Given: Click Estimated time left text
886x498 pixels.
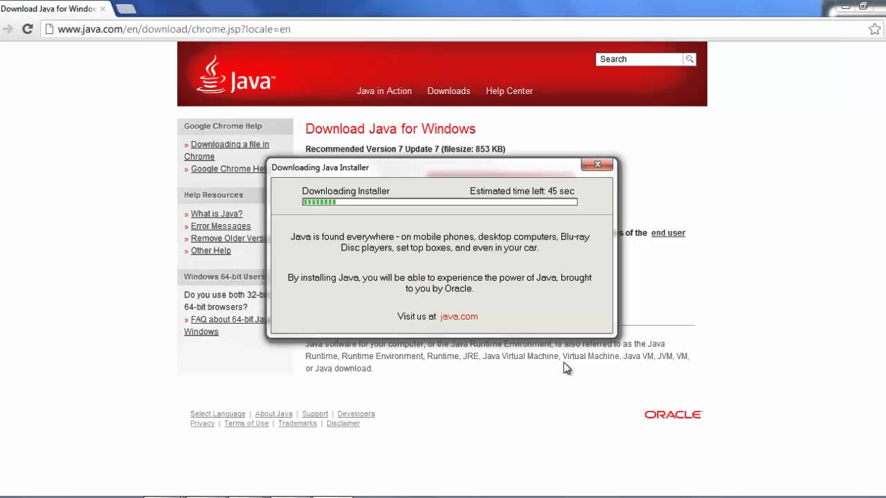Looking at the screenshot, I should (x=522, y=192).
